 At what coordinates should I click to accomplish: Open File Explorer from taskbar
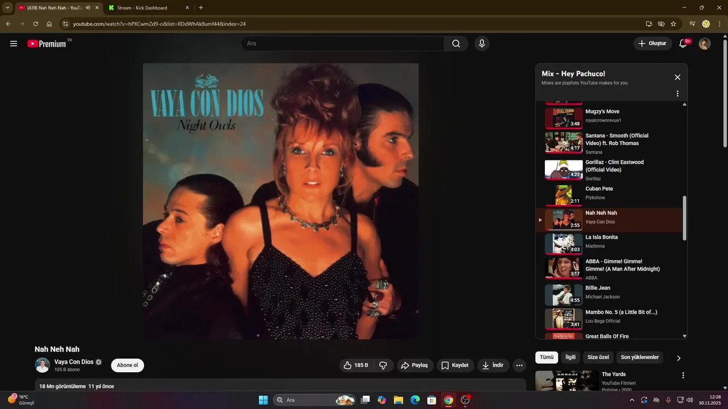coord(398,400)
